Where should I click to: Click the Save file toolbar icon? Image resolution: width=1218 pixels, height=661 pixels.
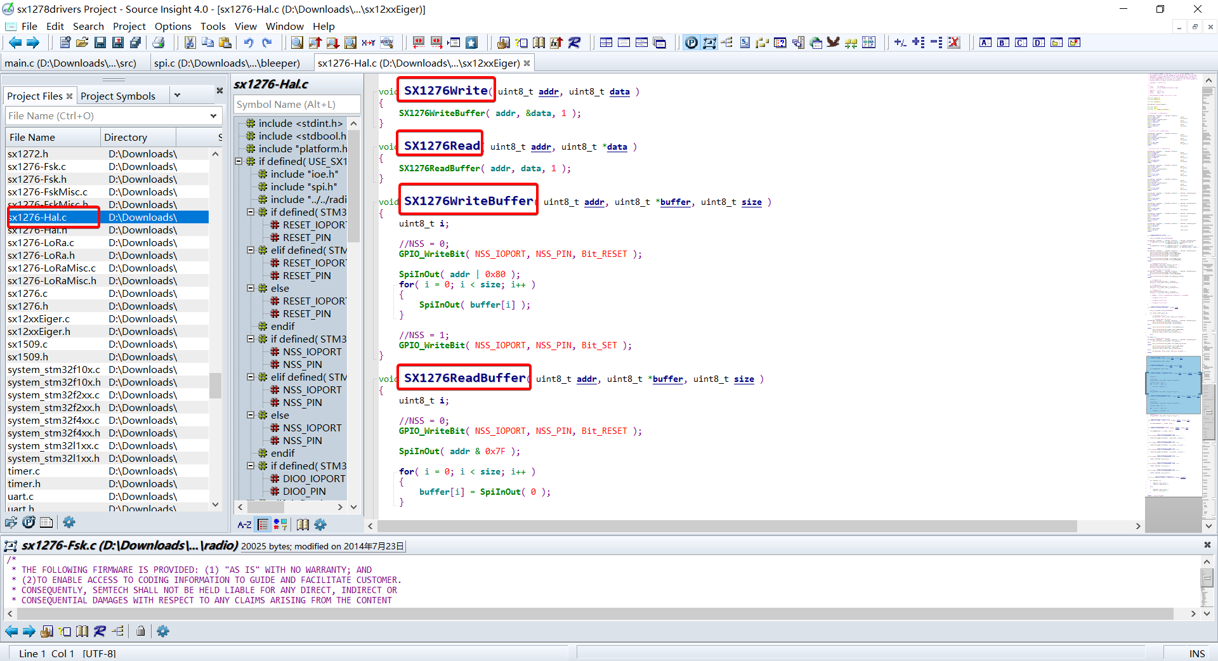click(x=100, y=43)
